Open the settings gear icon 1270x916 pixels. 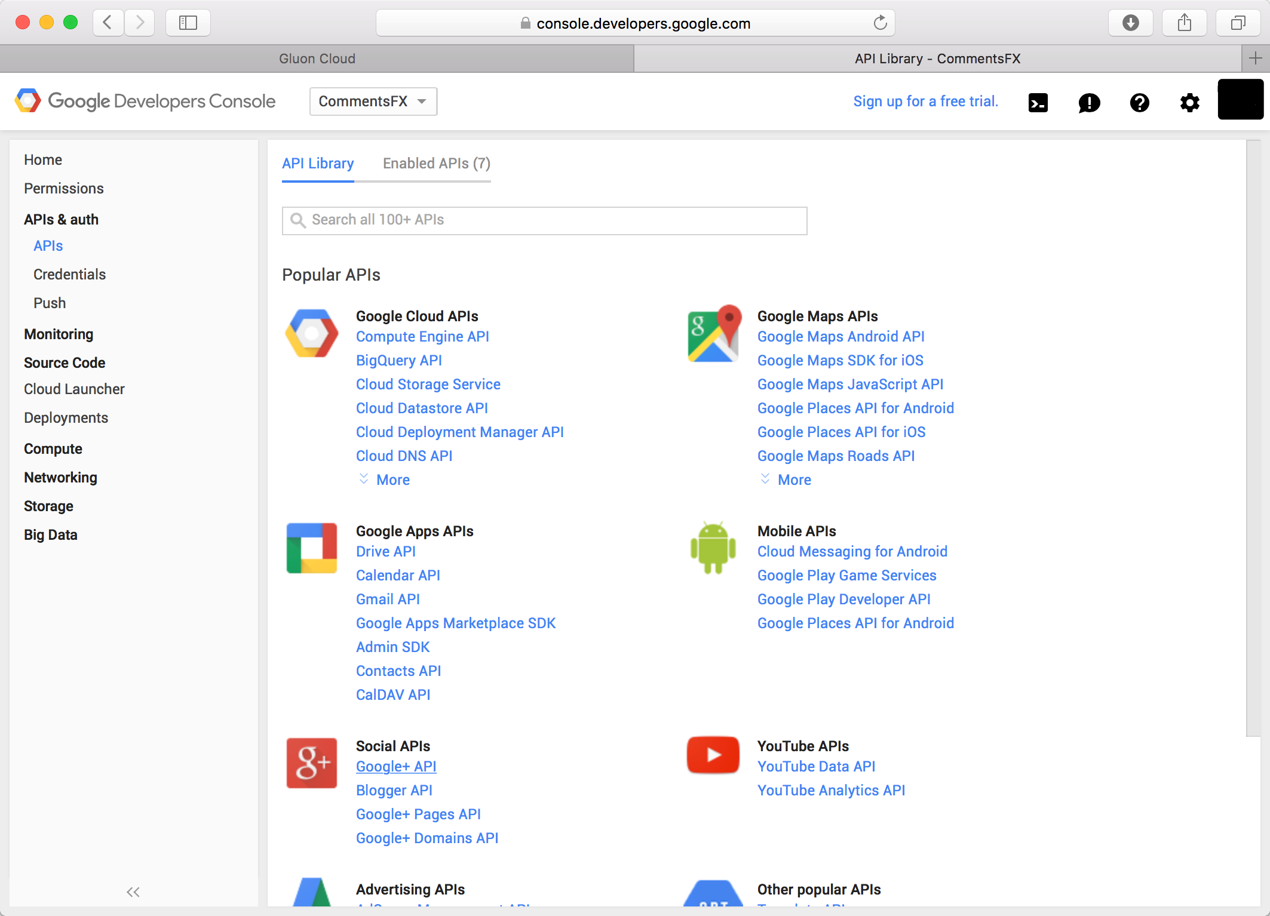click(1189, 103)
